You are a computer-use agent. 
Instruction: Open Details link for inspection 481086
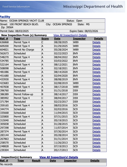point(96,72)
